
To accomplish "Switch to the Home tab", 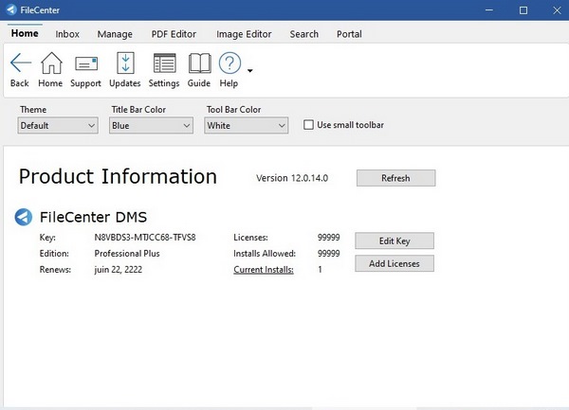I will [x=25, y=33].
